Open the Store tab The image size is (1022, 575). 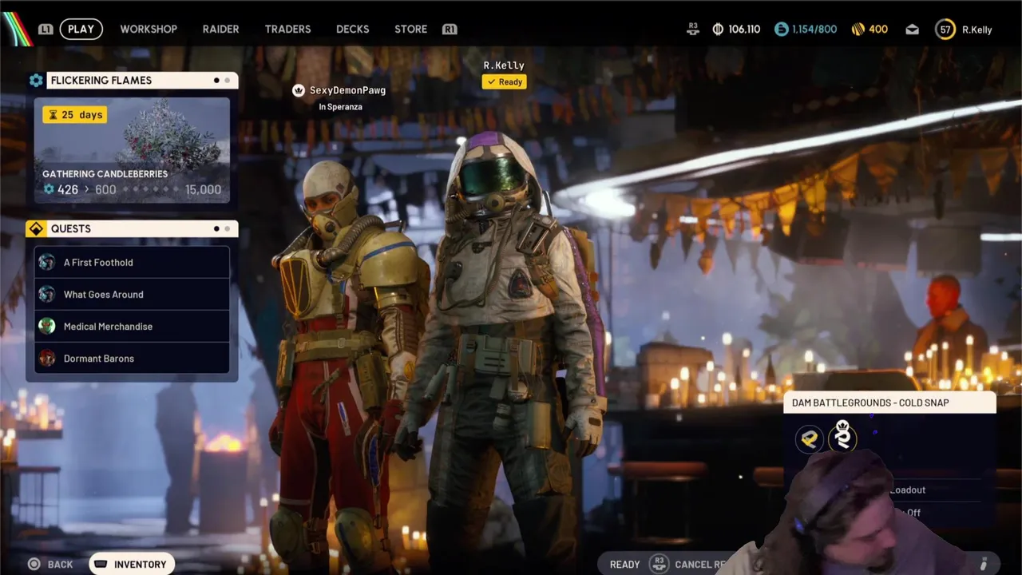410,29
